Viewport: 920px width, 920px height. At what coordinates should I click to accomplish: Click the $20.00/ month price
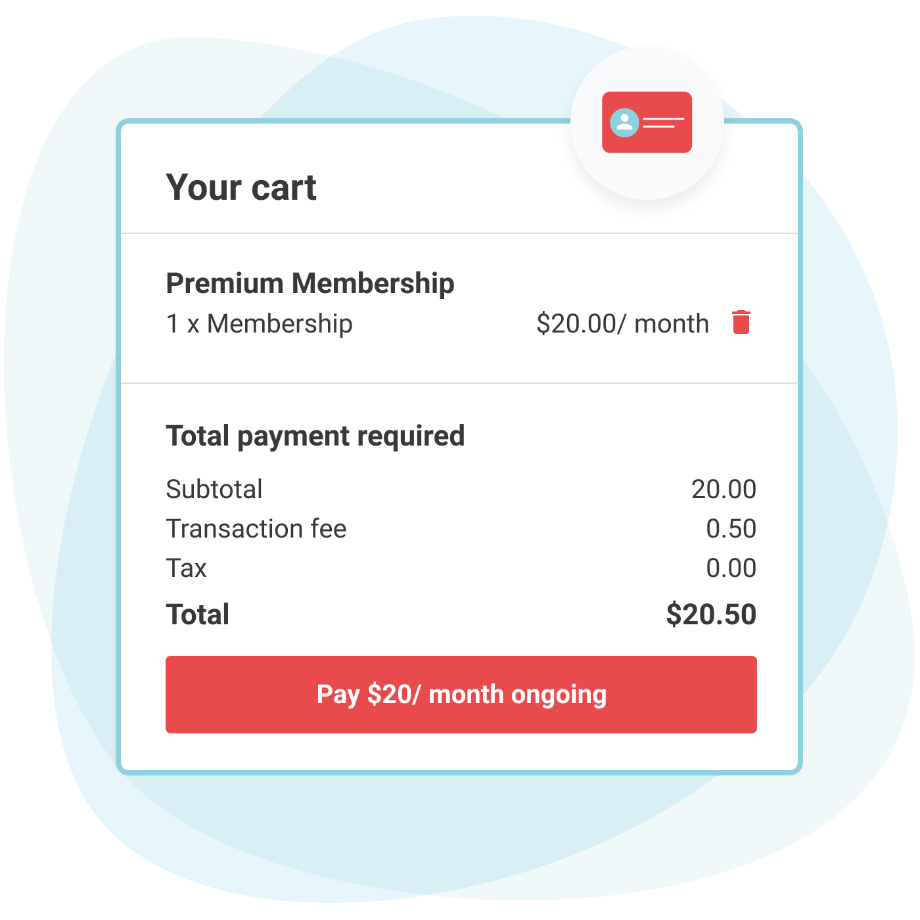622,324
